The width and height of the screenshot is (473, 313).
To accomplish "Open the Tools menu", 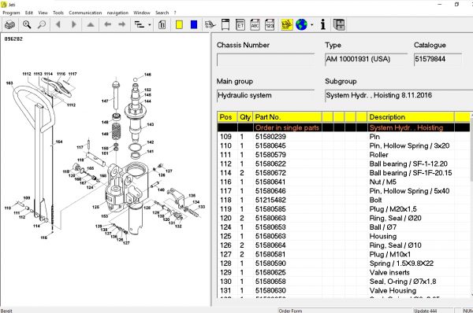I will 58,13.
